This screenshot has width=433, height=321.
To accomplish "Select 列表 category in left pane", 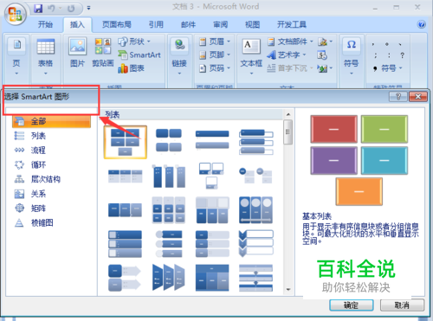I will coord(51,136).
